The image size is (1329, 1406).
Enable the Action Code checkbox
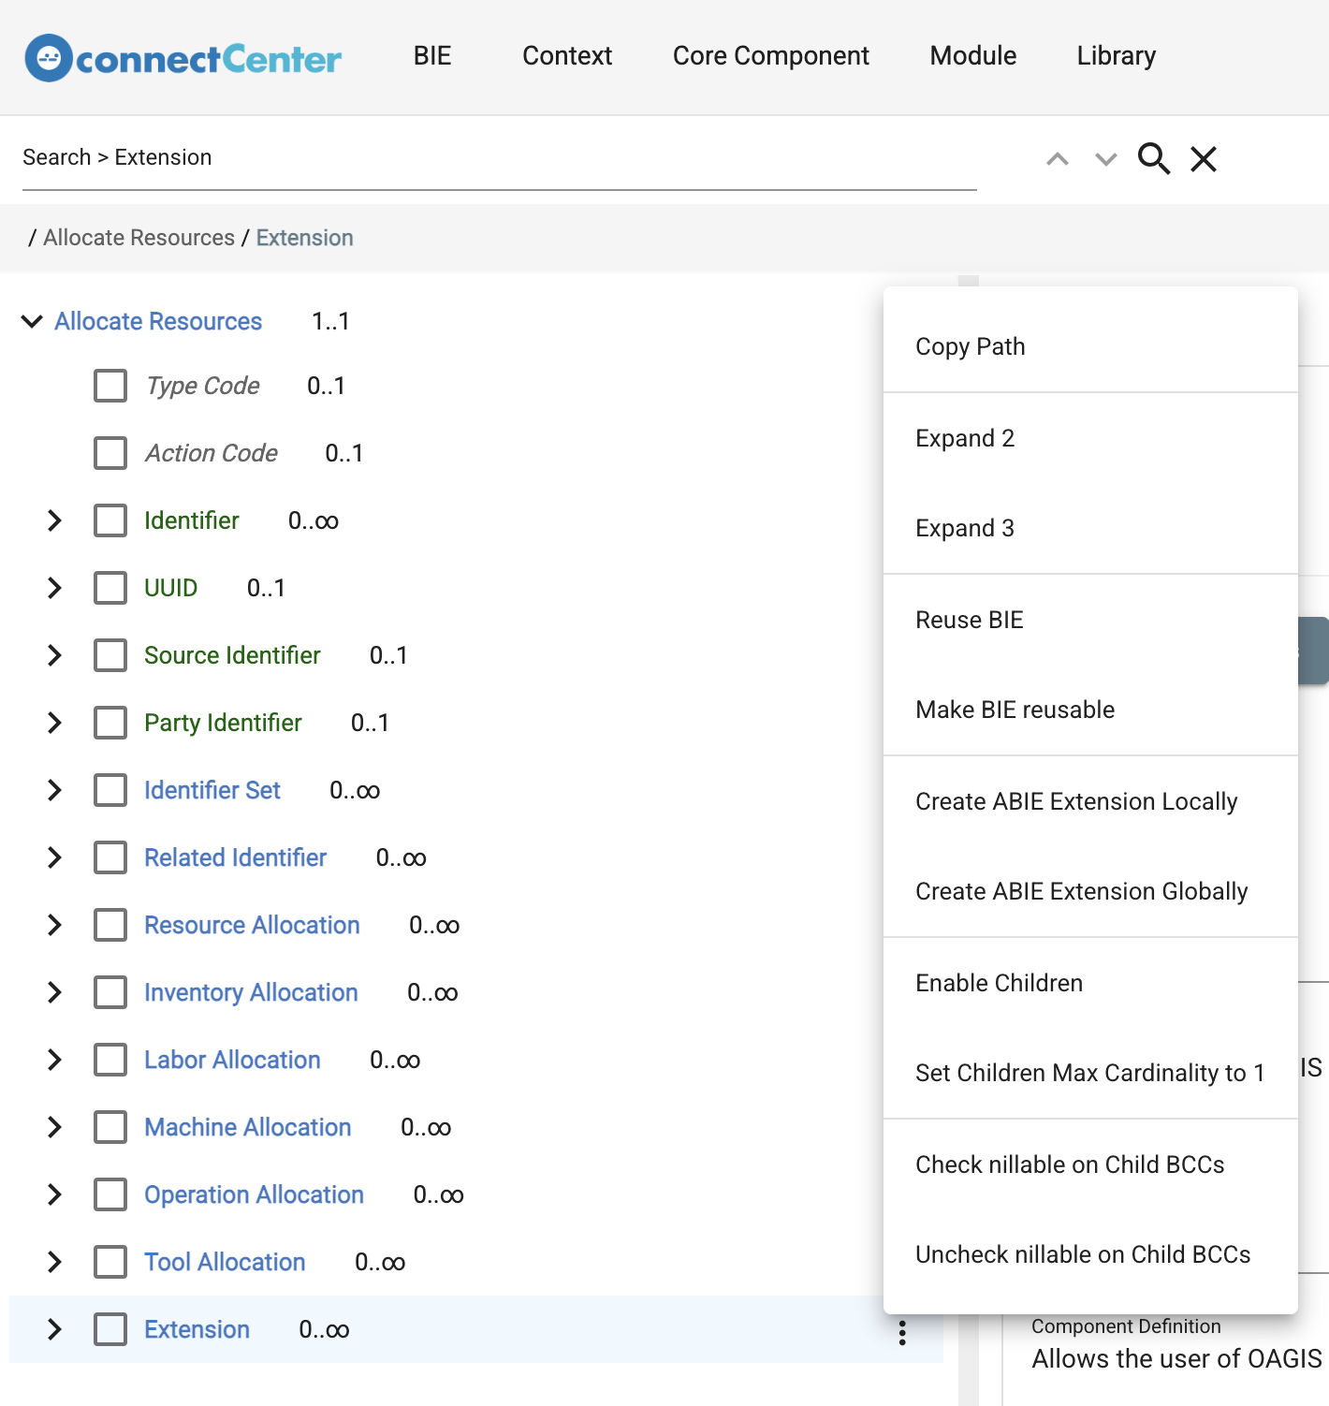point(110,453)
